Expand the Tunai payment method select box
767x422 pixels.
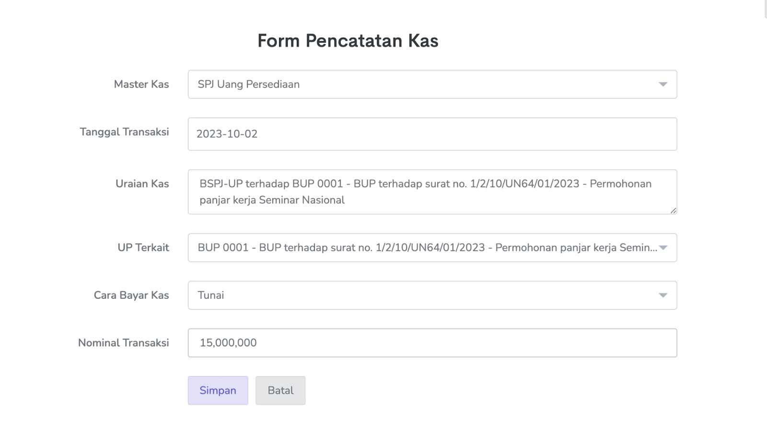422,295
